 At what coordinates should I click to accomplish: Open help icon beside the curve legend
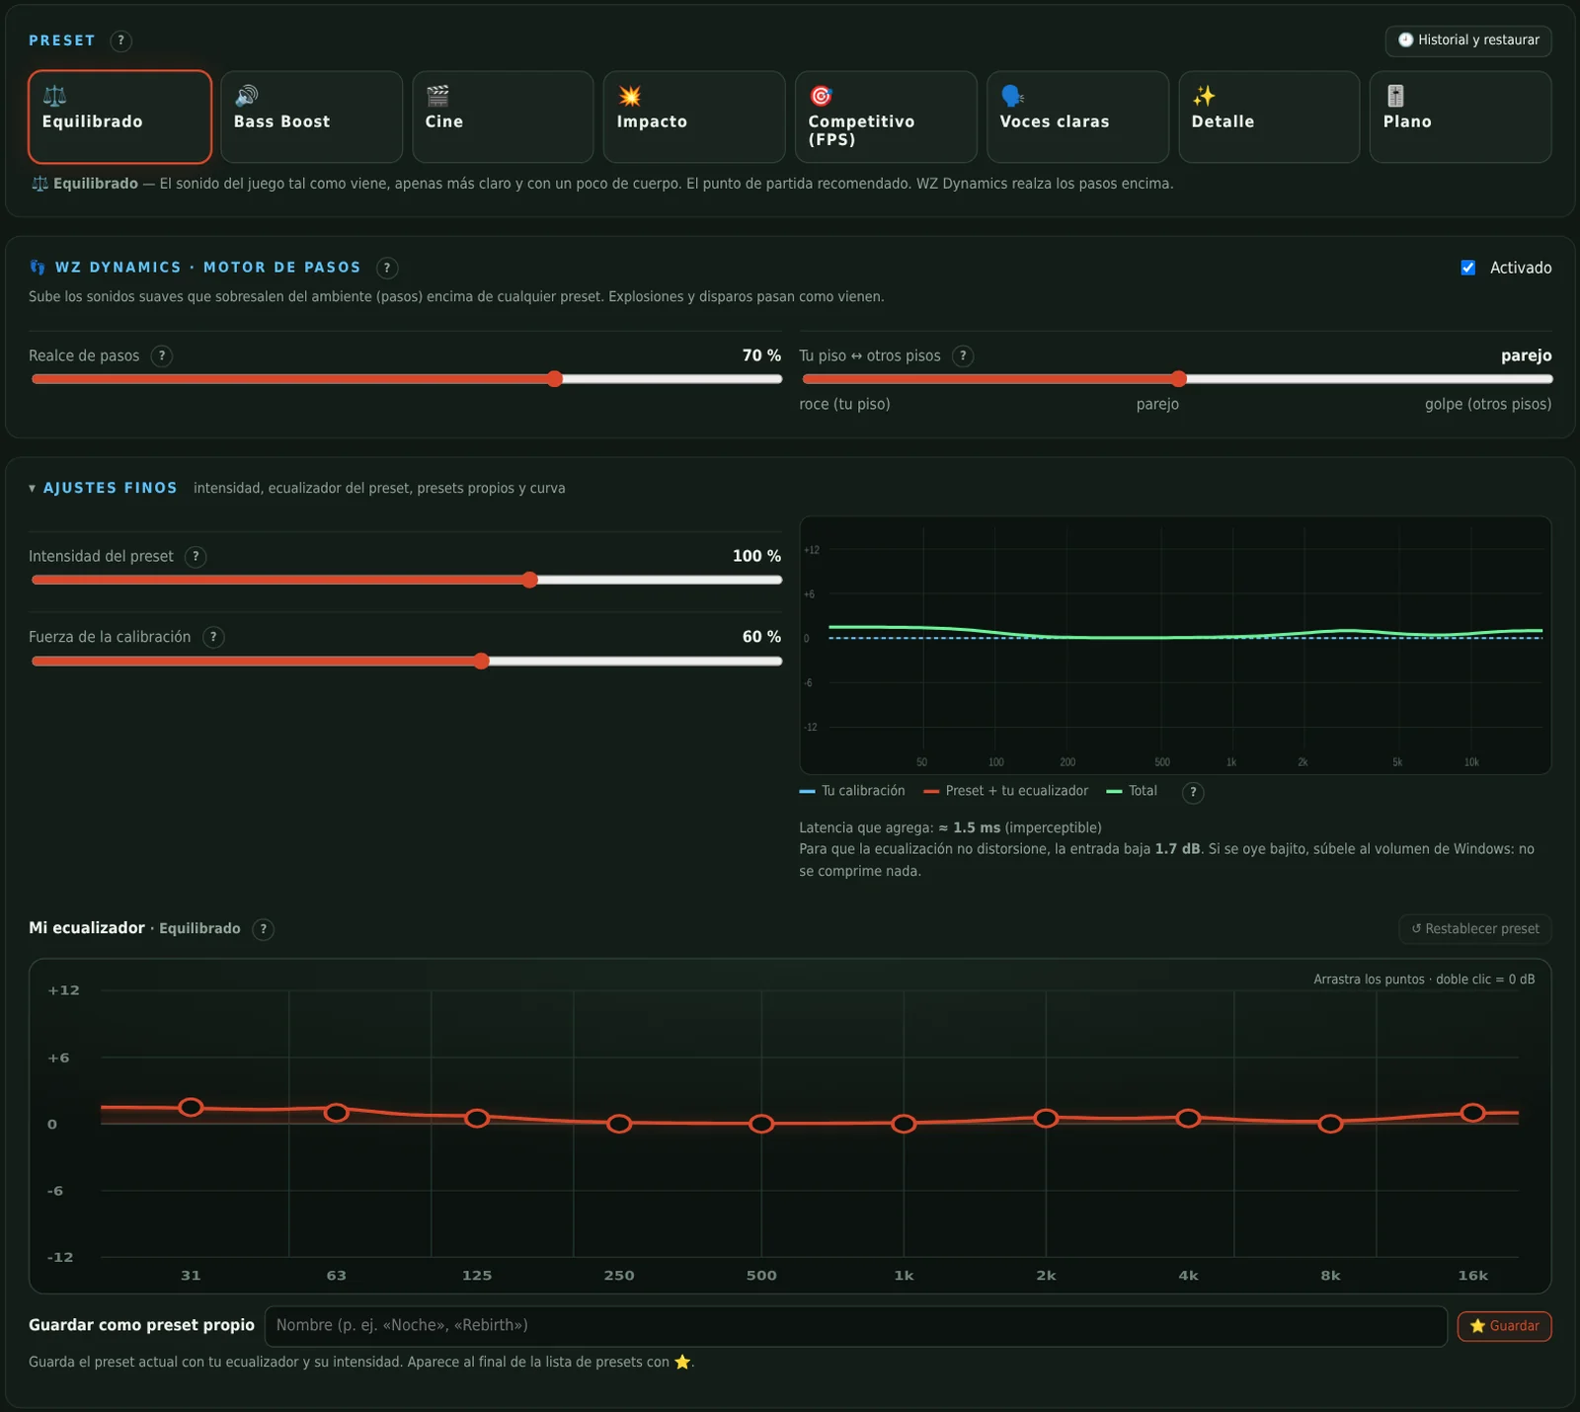tap(1193, 792)
